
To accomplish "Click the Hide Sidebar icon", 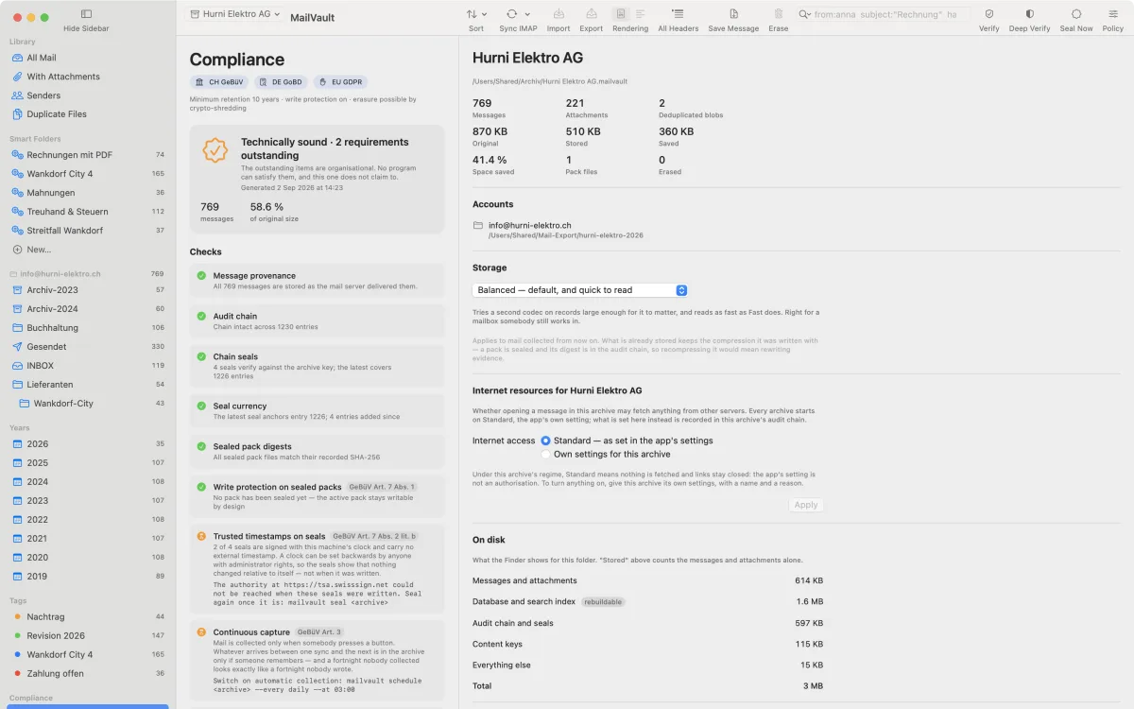I will 86,14.
